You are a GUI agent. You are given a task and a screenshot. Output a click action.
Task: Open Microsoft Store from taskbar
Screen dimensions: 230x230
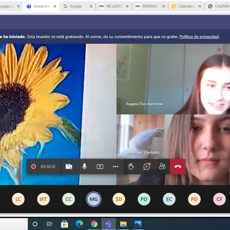[x=64, y=224]
